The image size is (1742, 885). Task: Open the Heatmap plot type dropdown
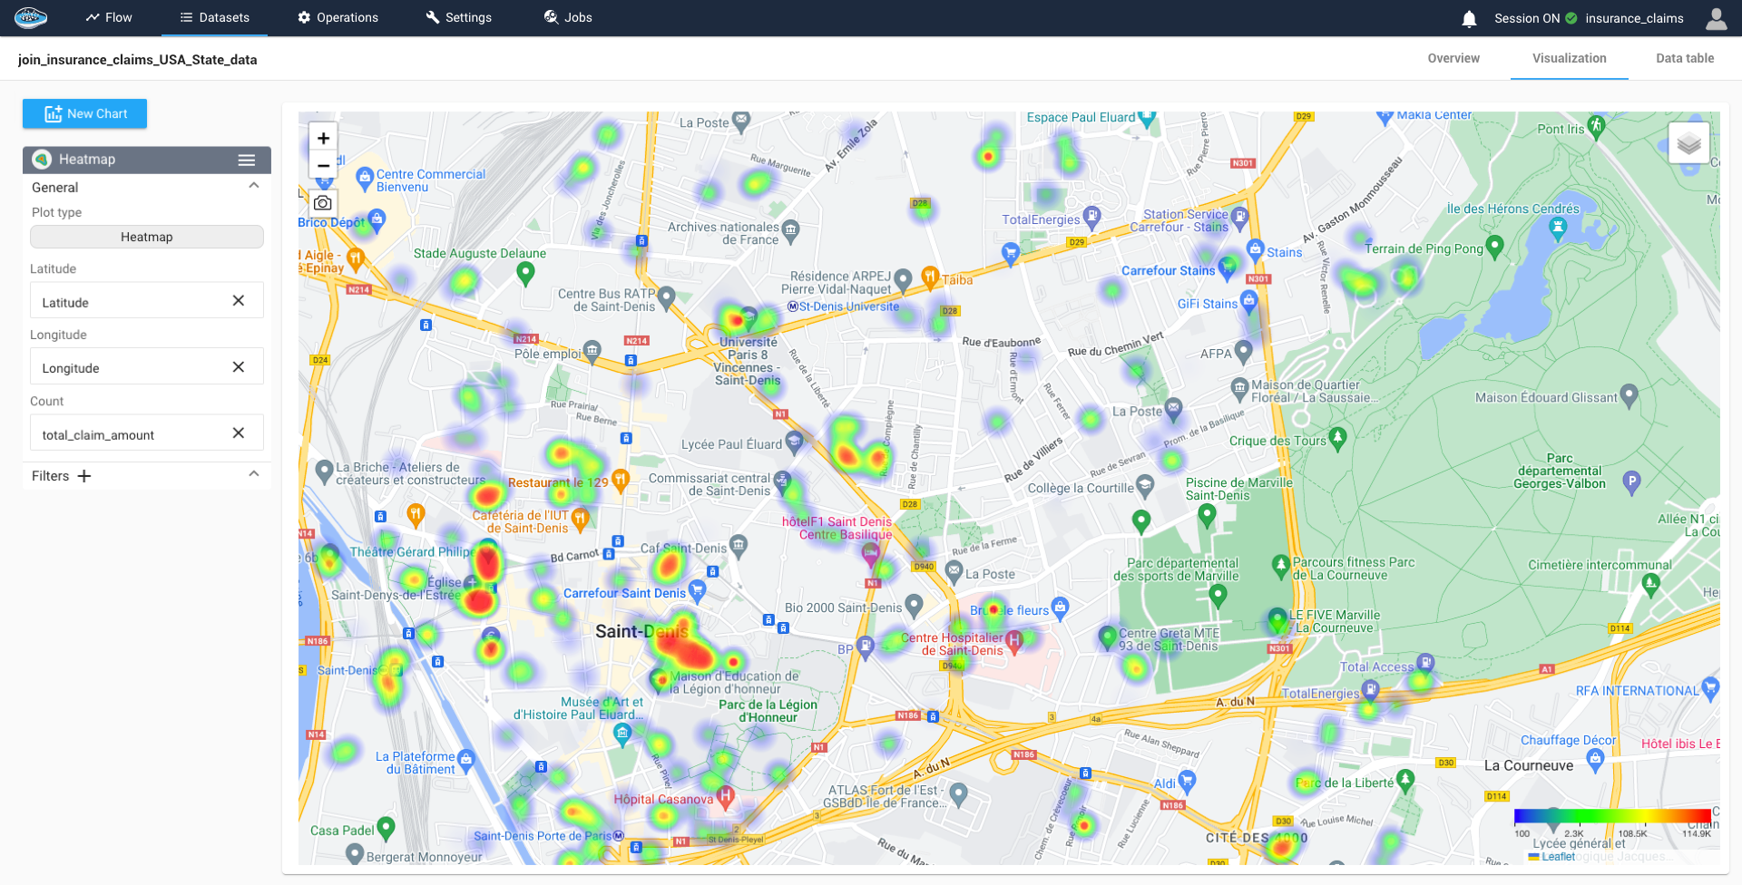147,237
